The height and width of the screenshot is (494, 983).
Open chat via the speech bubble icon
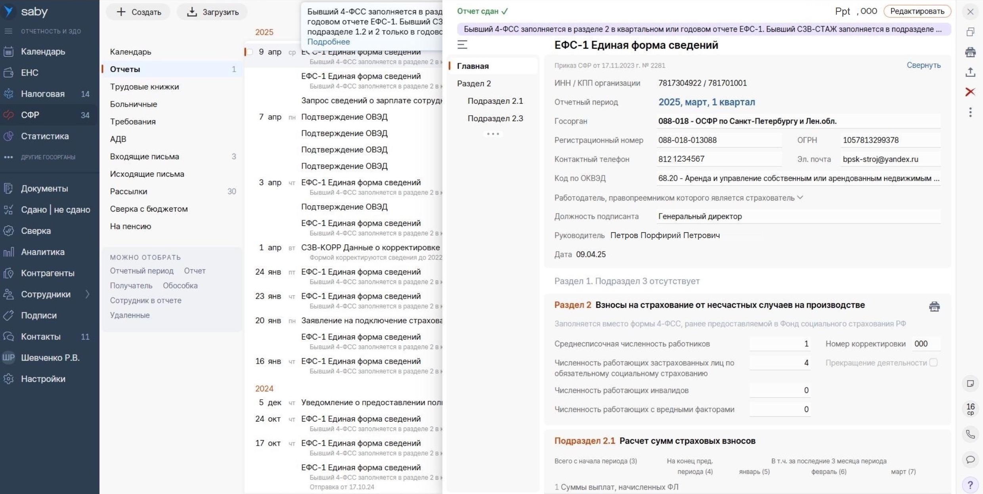(971, 460)
